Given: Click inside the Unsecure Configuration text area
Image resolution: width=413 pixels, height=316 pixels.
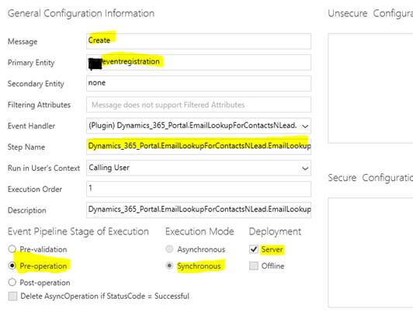Looking at the screenshot, I should point(370,89).
